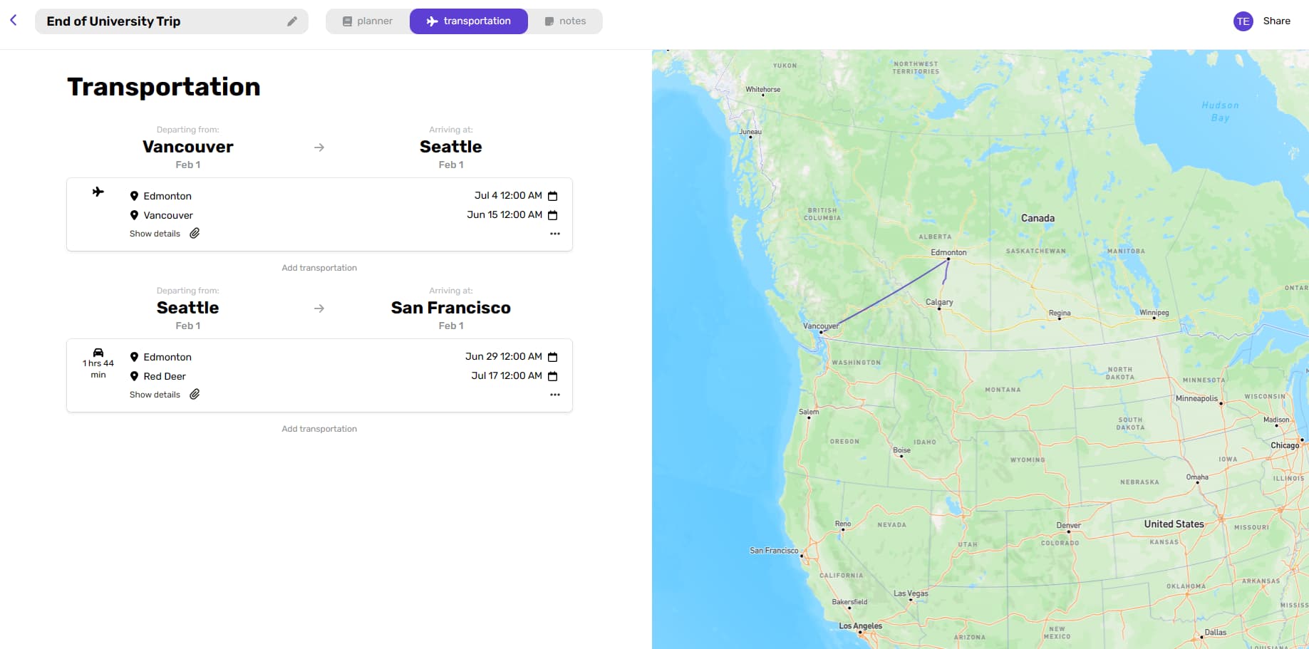Open the three-dot menu on the car card

(555, 395)
